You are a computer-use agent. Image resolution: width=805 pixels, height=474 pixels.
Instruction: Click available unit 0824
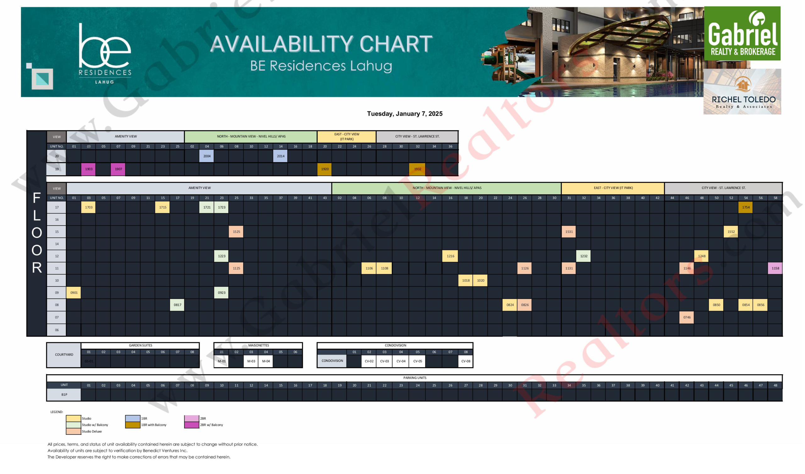[x=510, y=305]
